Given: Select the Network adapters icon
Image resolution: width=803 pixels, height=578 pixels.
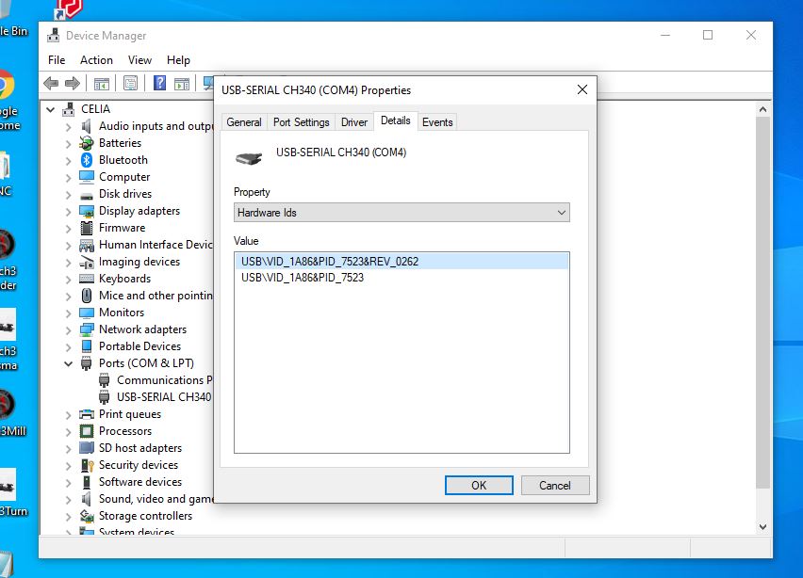Looking at the screenshot, I should click(x=87, y=329).
